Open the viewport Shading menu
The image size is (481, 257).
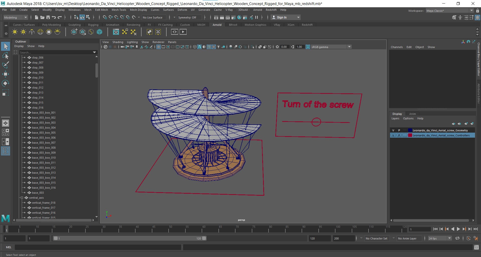[x=118, y=42]
